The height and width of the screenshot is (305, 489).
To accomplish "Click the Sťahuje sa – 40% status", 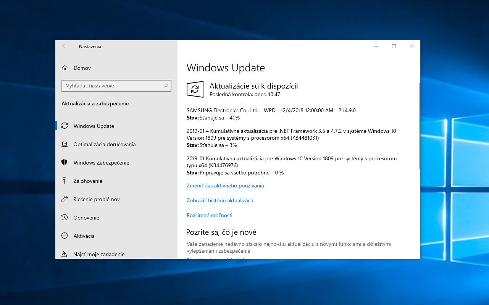I will click(x=219, y=118).
